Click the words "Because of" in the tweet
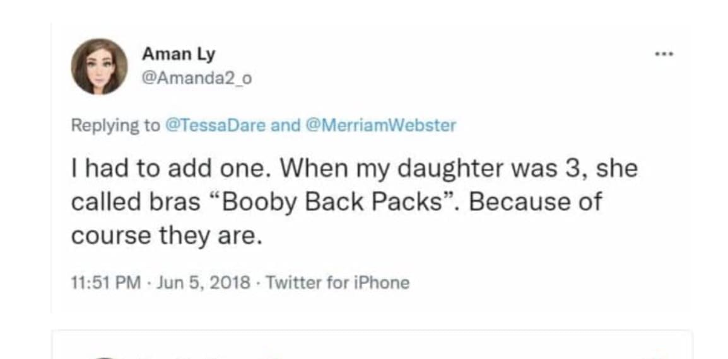 click(536, 202)
